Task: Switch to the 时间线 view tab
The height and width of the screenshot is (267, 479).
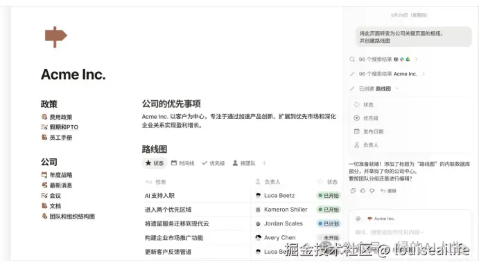Action: pyautogui.click(x=183, y=163)
